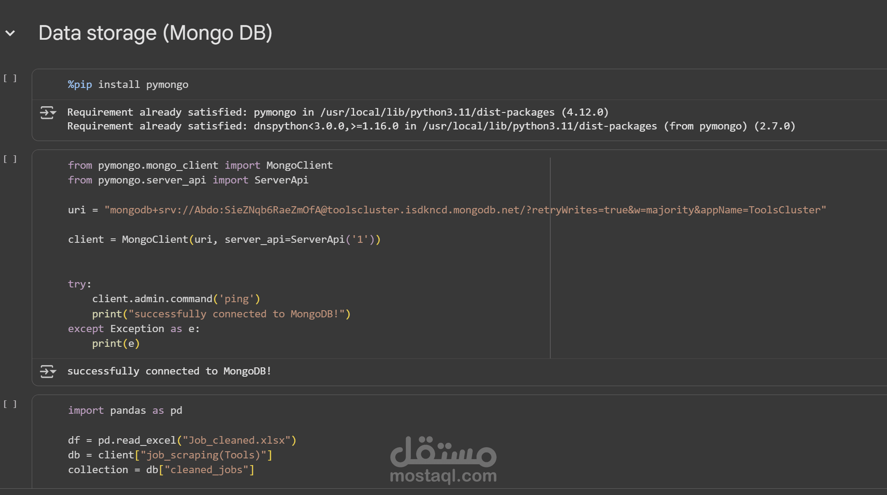This screenshot has width=887, height=495.
Task: Click the client.admin.command('ping') line
Action: click(x=176, y=299)
